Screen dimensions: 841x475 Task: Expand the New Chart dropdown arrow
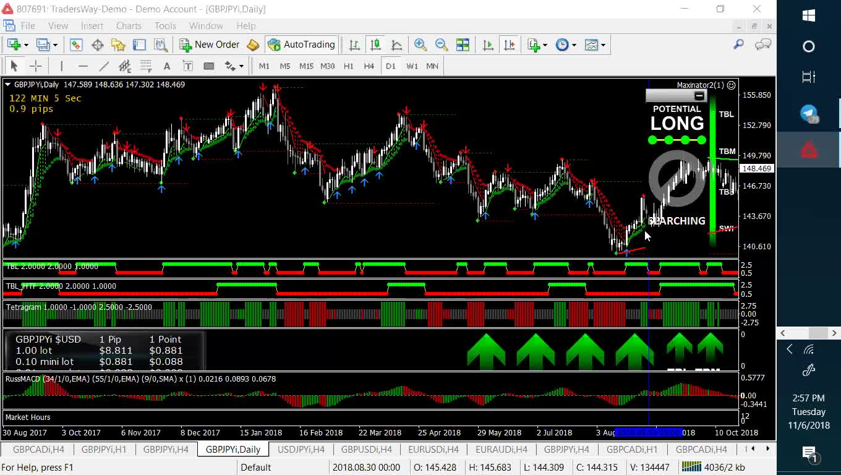pyautogui.click(x=26, y=45)
